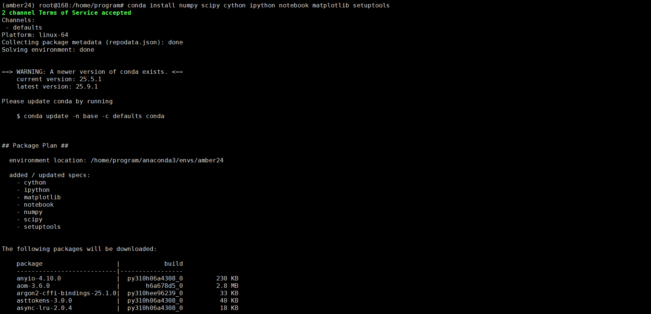The height and width of the screenshot is (314, 651).
Task: Click the '- notebook' spec line
Action: [x=35, y=205]
